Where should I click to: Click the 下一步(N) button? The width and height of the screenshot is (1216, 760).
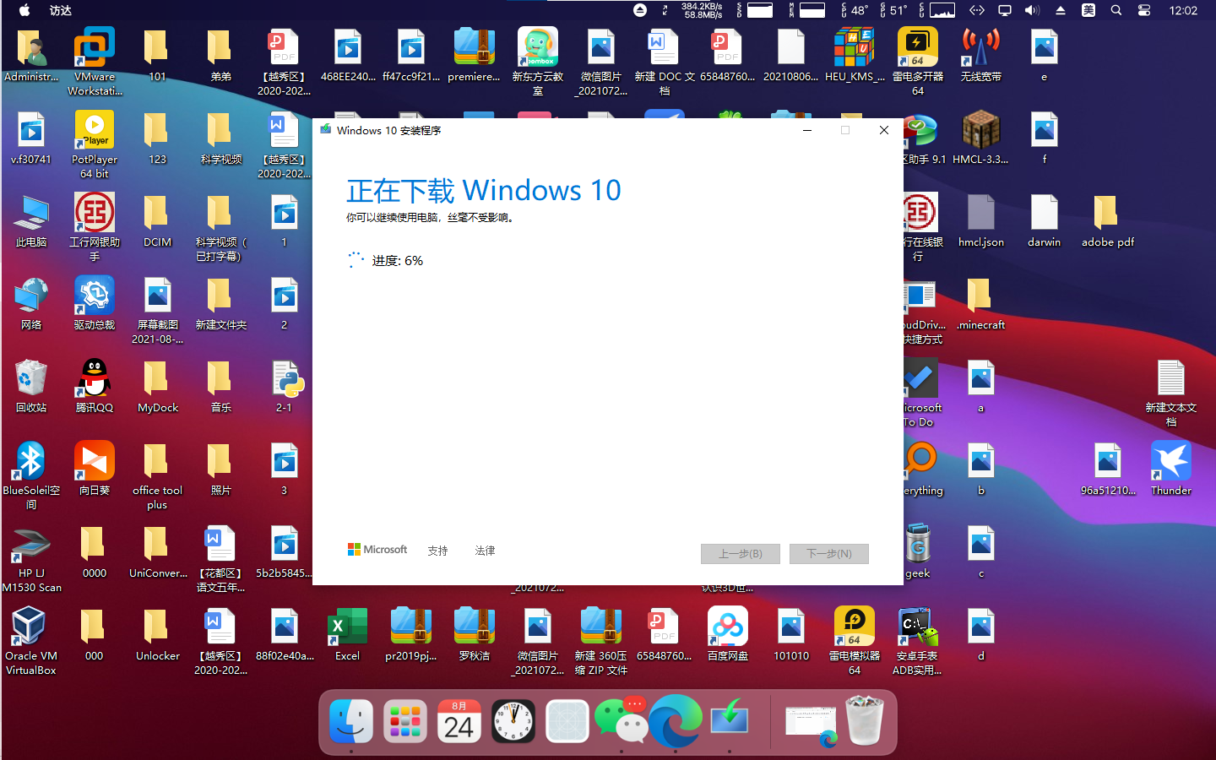[829, 553]
